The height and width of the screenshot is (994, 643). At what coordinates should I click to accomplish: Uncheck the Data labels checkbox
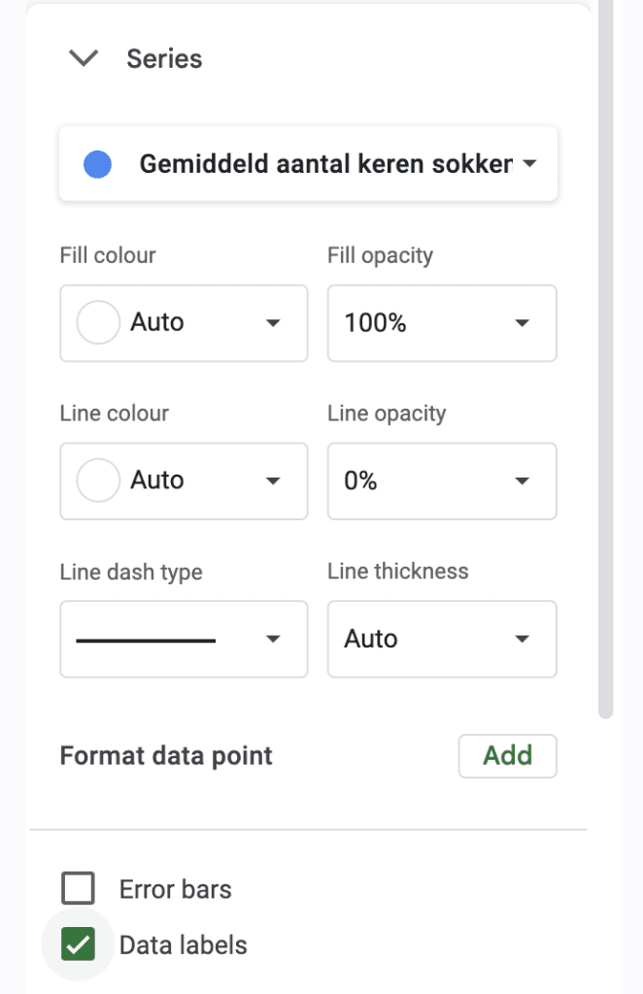(x=78, y=944)
